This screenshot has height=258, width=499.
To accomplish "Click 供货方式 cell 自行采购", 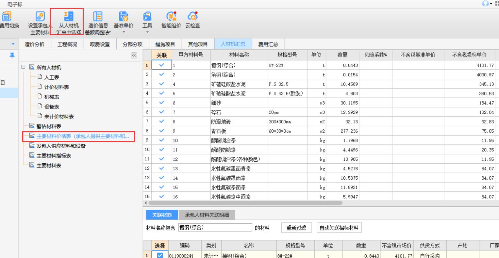I will [430, 256].
